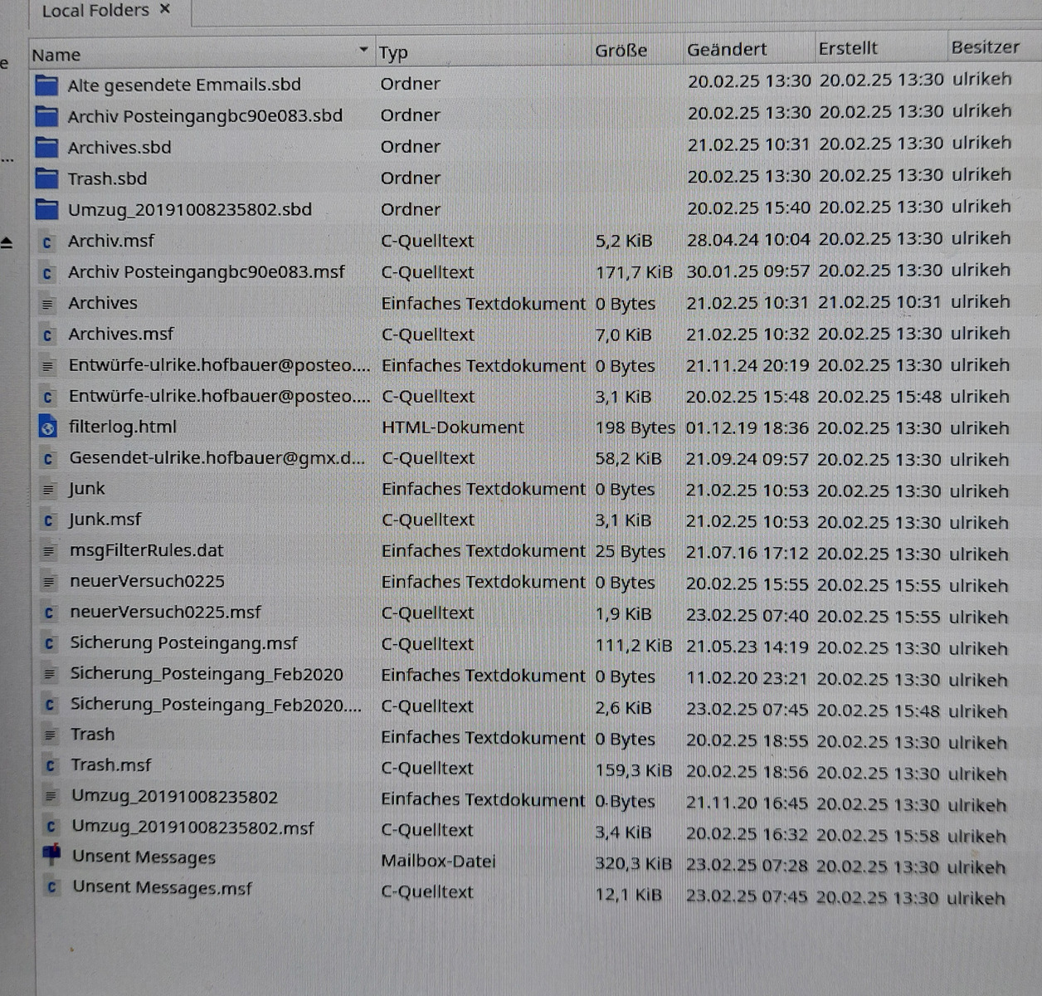Screen dimensions: 1042x996
Task: Click the 21.02.25 10:31 created date of Archives
Action: (879, 302)
